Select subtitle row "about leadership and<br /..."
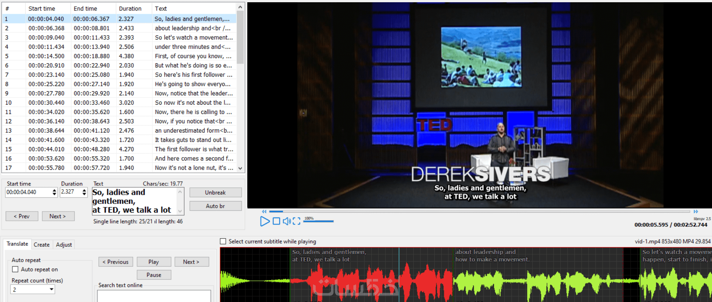 click(x=120, y=28)
